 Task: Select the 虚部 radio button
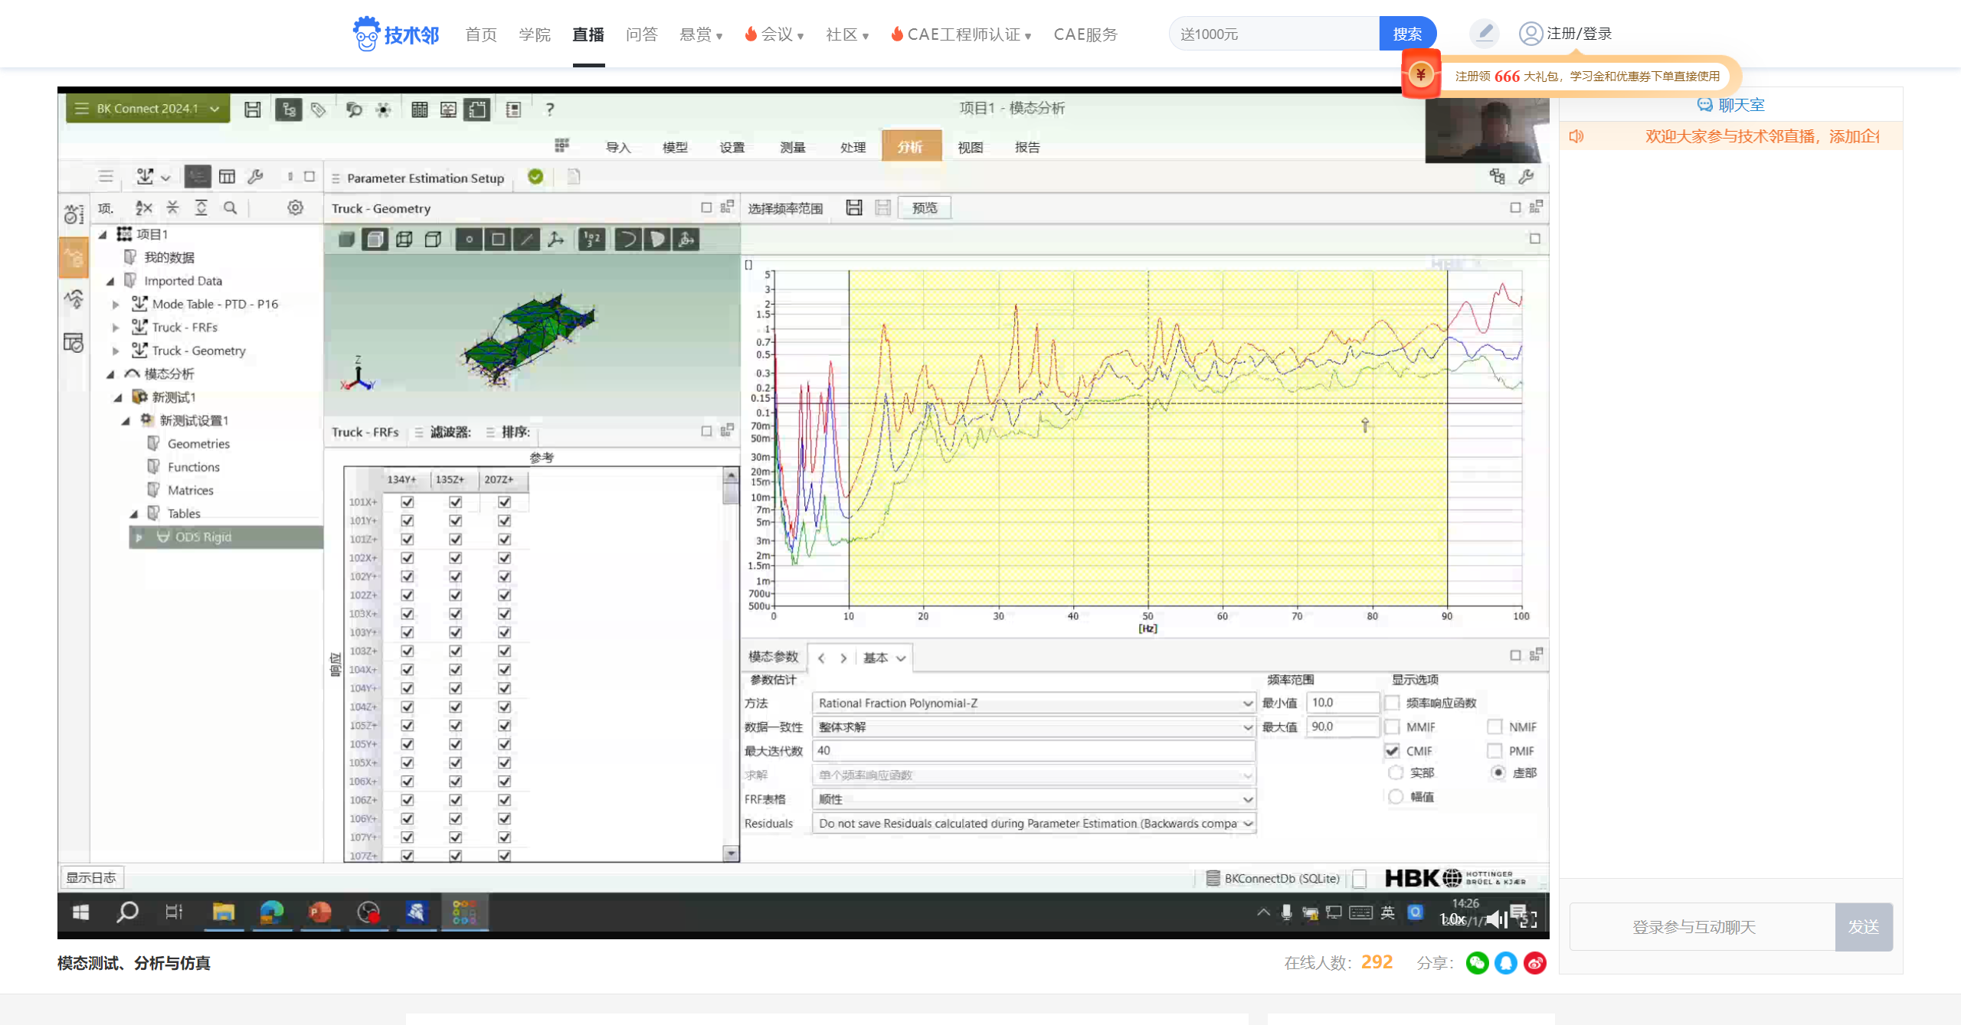pyautogui.click(x=1498, y=772)
